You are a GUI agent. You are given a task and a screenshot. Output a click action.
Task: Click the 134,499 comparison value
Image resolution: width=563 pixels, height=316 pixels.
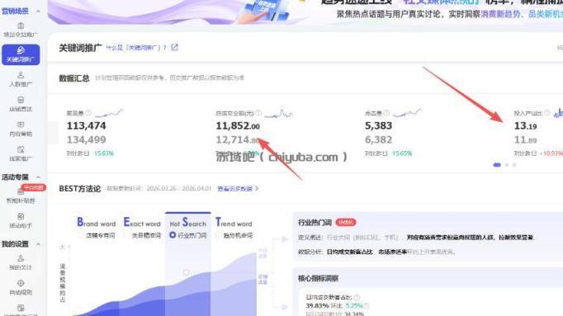86,139
